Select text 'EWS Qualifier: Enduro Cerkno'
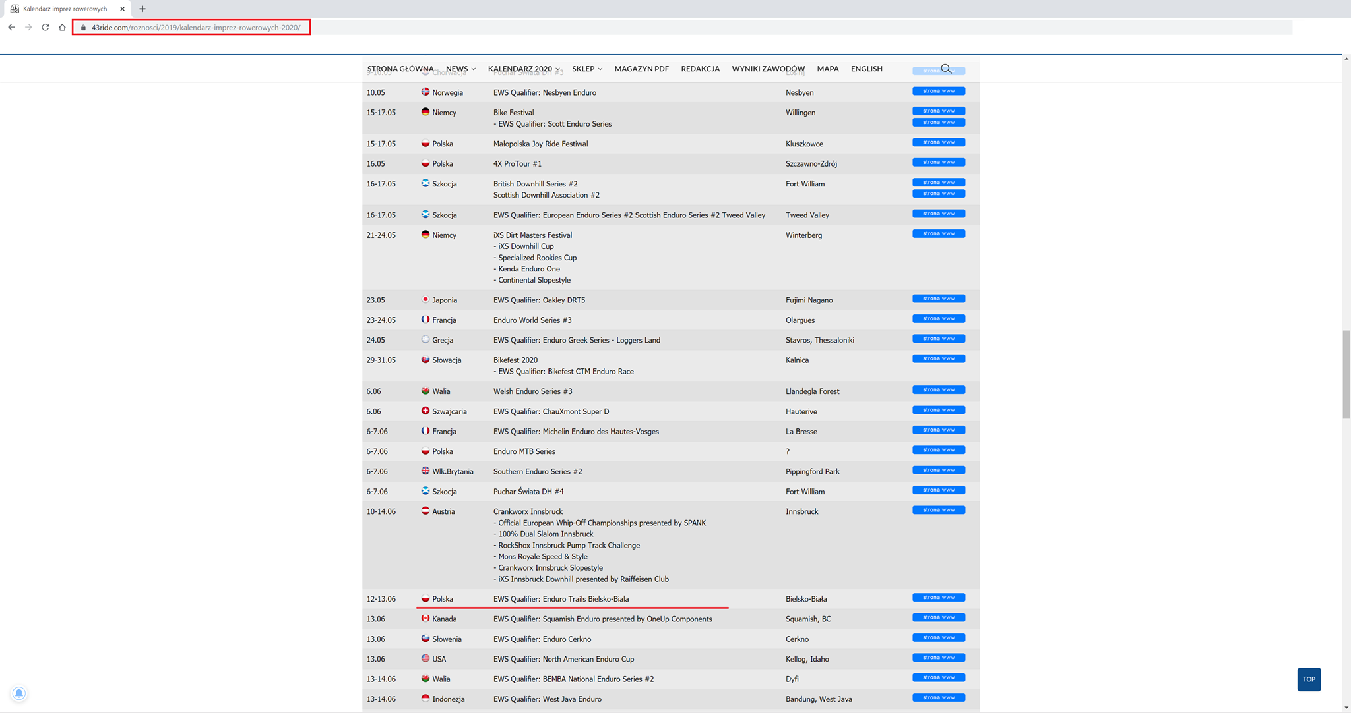1351x713 pixels. (x=542, y=639)
